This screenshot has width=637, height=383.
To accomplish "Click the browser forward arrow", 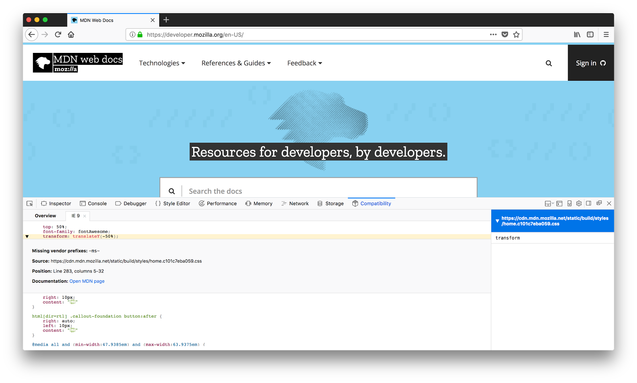I will pos(45,35).
